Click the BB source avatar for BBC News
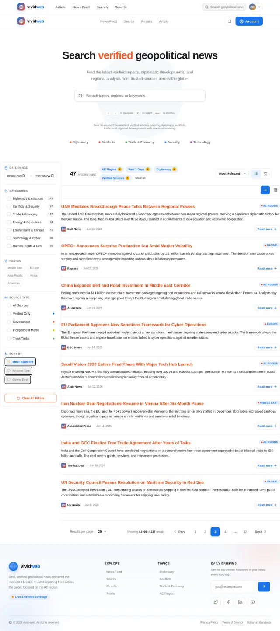This screenshot has height=631, width=280. click(x=63, y=347)
